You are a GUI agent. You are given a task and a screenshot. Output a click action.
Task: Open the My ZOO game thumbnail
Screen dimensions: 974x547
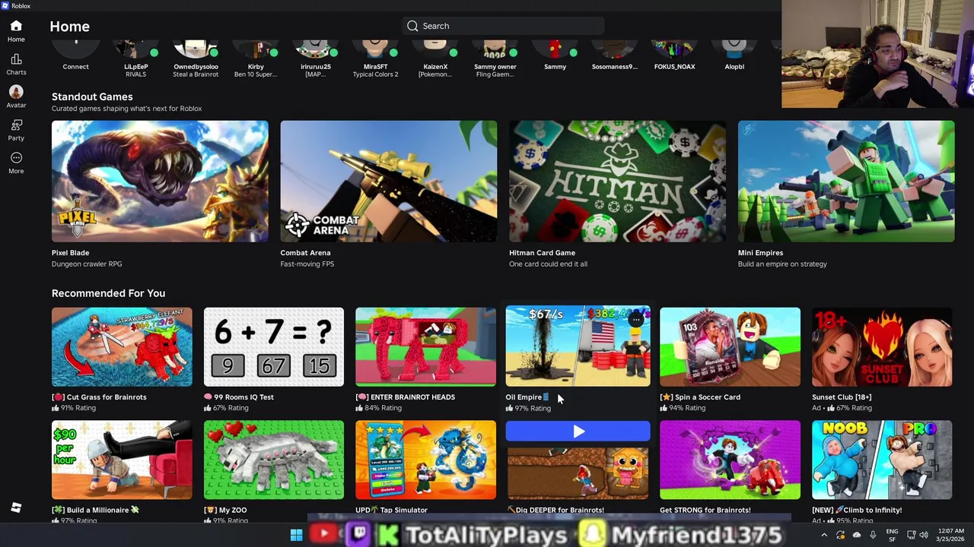click(x=274, y=460)
